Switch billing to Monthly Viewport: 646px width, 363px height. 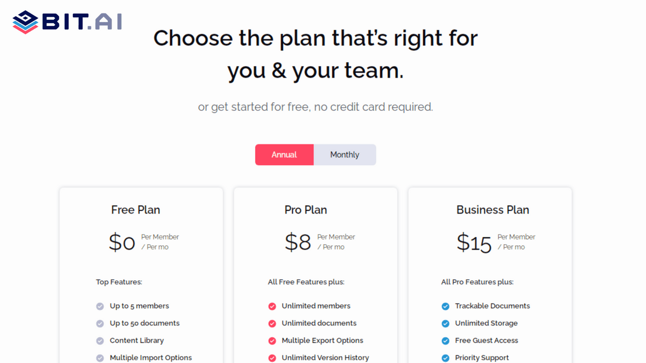[x=345, y=154]
